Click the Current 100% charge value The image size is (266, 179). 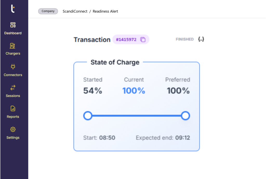(134, 91)
